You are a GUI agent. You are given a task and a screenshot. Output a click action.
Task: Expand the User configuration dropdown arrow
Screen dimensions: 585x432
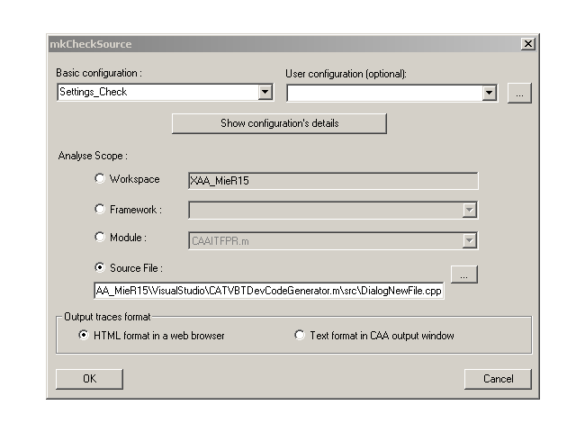(x=489, y=93)
